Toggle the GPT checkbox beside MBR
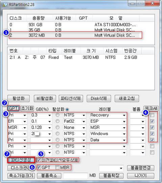This screenshot has width=162, height=183. coord(39,167)
